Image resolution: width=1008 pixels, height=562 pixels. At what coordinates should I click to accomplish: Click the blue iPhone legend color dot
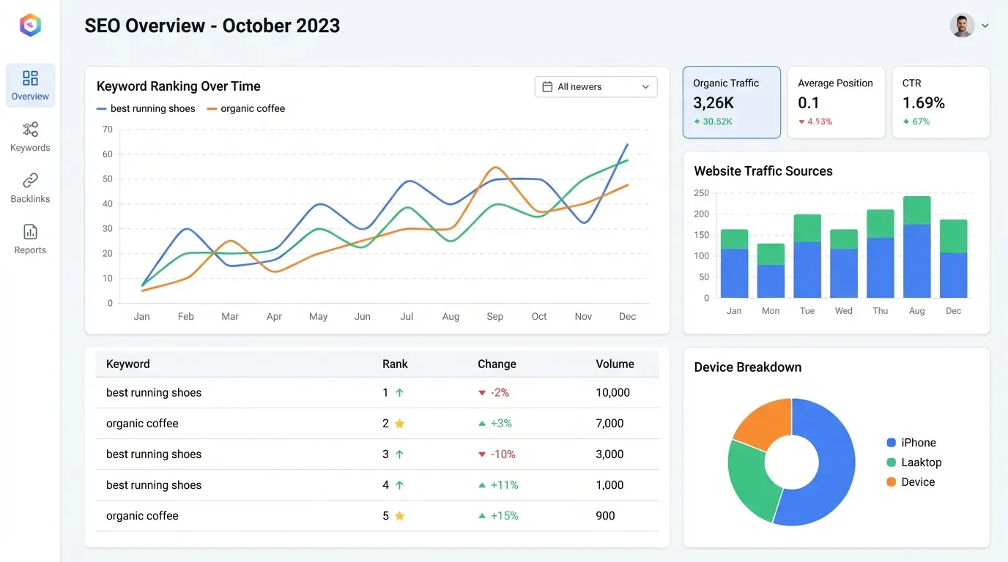pos(889,442)
